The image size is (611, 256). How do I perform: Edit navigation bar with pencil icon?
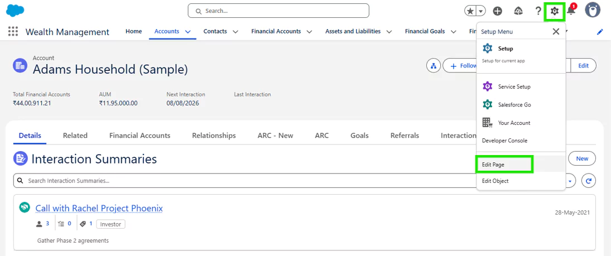point(600,32)
